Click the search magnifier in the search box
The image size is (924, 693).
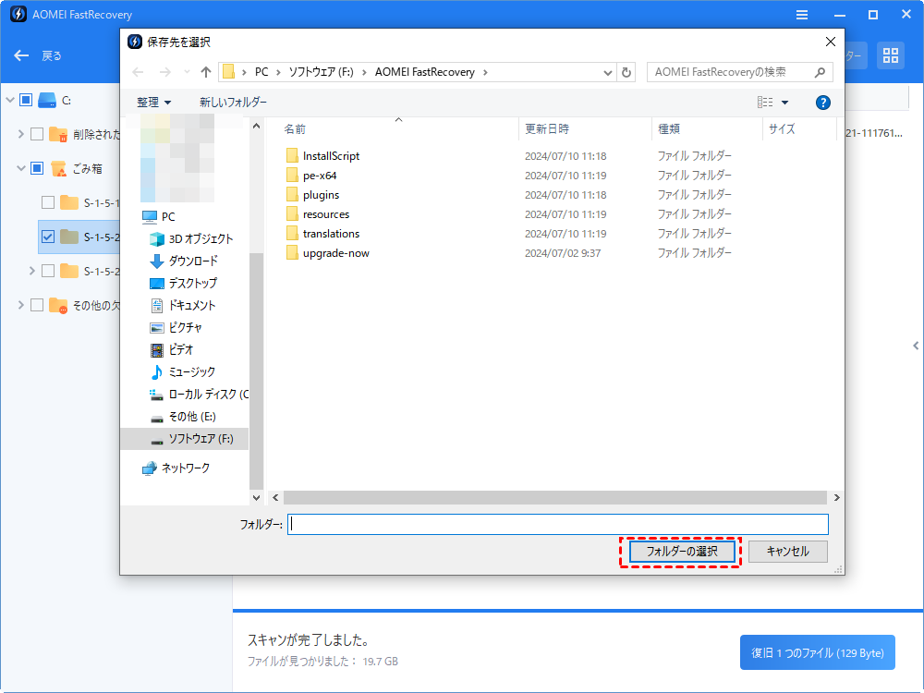point(820,72)
